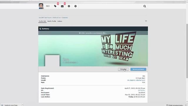
Task: Open Profile of Ino breadcrumb link
Action: tap(57, 18)
